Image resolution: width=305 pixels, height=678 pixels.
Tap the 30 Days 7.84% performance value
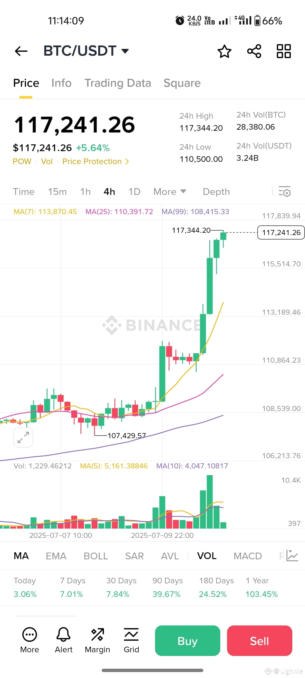click(118, 594)
